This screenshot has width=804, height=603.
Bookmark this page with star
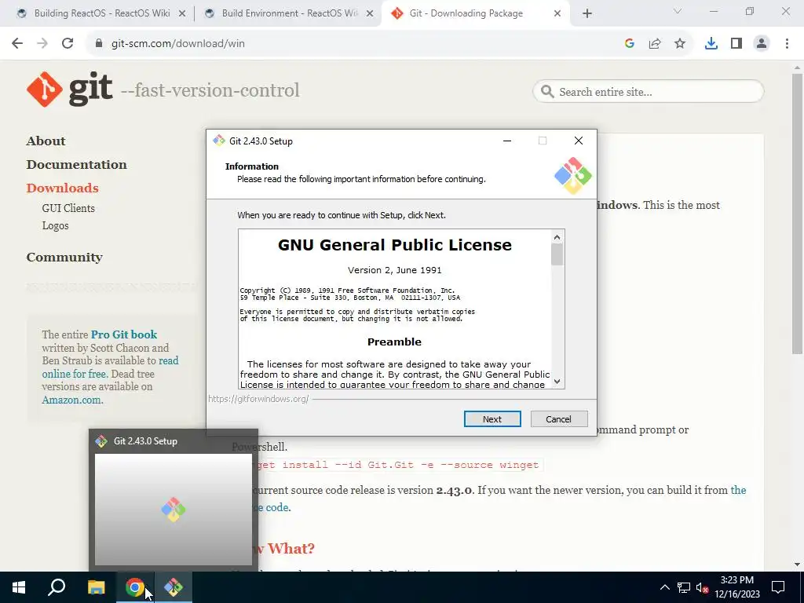coord(680,44)
